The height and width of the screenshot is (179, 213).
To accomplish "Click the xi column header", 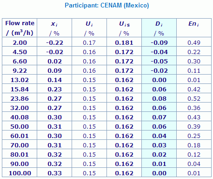I will tap(54, 28).
